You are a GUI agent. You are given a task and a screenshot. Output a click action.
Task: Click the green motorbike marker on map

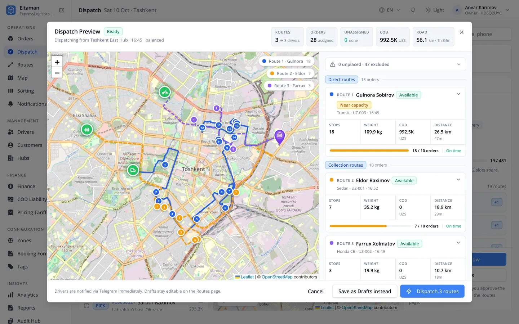point(165,93)
